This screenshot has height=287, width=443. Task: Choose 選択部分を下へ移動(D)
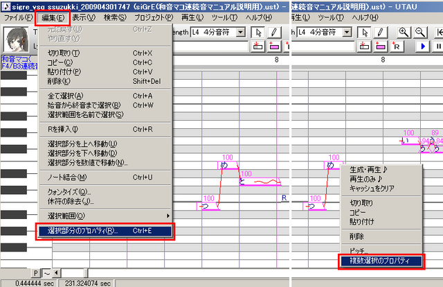coord(105,153)
